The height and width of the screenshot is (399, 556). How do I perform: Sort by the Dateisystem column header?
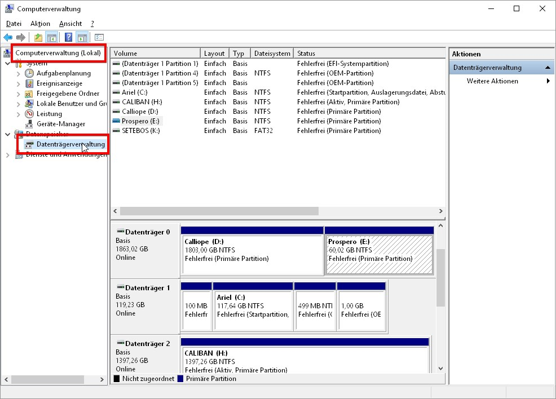272,53
